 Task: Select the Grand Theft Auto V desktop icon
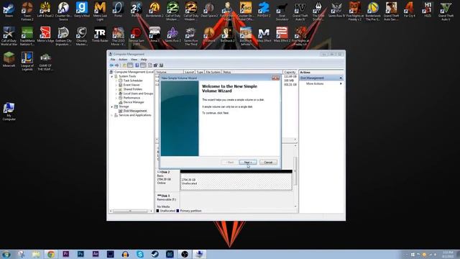pos(446,12)
